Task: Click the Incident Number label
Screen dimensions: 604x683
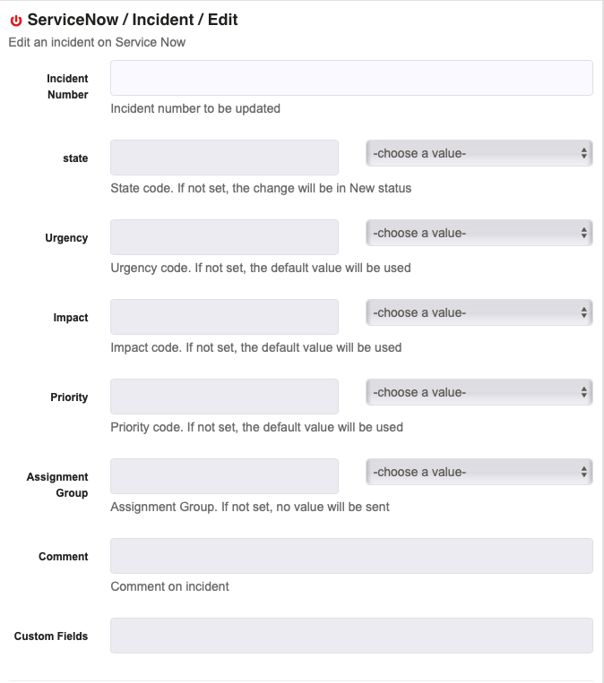Action: 67,87
